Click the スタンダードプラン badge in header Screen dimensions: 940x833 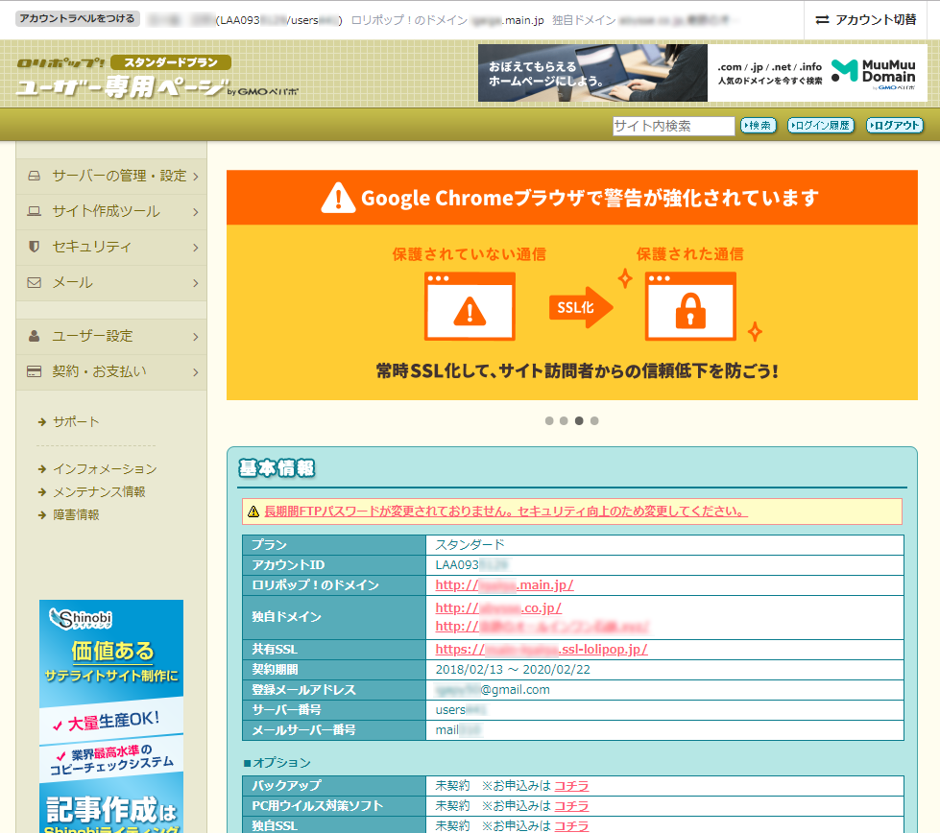click(x=171, y=62)
